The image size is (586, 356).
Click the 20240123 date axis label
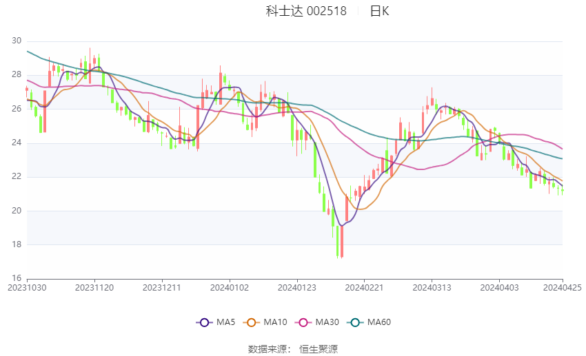tap(297, 288)
